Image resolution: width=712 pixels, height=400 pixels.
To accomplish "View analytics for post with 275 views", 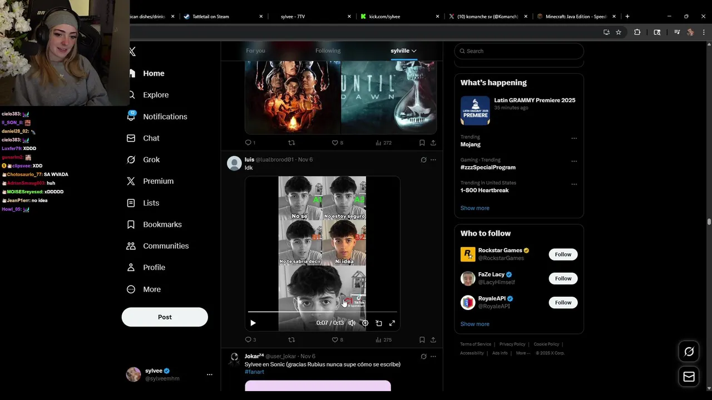I will (x=383, y=339).
